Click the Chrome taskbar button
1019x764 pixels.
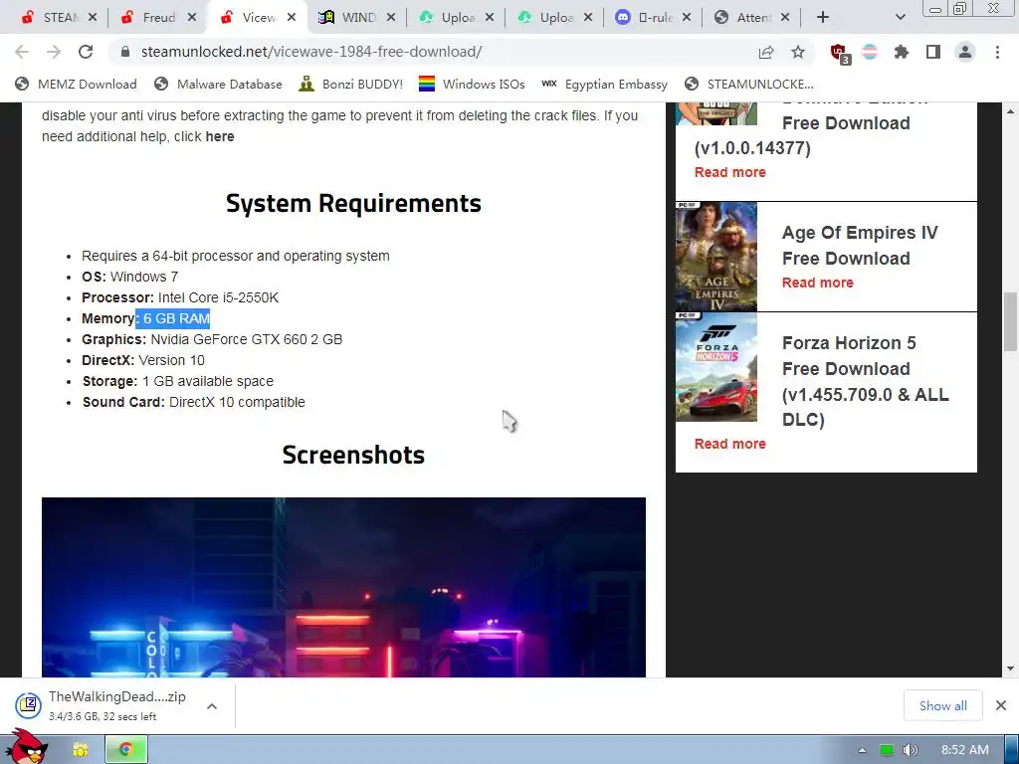click(x=126, y=750)
